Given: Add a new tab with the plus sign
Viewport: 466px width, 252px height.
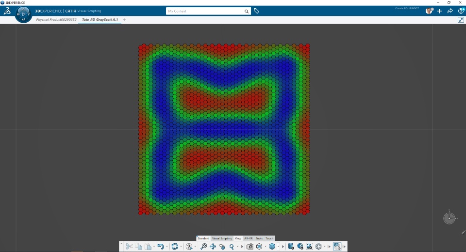Looking at the screenshot, I should [x=125, y=19].
